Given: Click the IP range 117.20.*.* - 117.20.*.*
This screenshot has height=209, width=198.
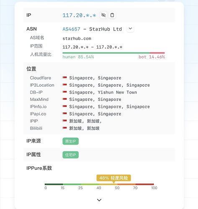Looking at the screenshot, I should pyautogui.click(x=93, y=47).
